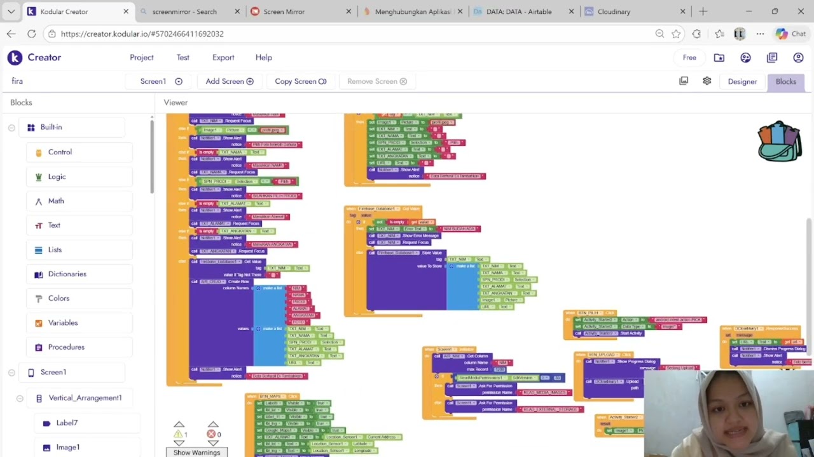Collapse the Vertical_Arrangement1 tree node
Image resolution: width=814 pixels, height=457 pixels.
[x=20, y=398]
